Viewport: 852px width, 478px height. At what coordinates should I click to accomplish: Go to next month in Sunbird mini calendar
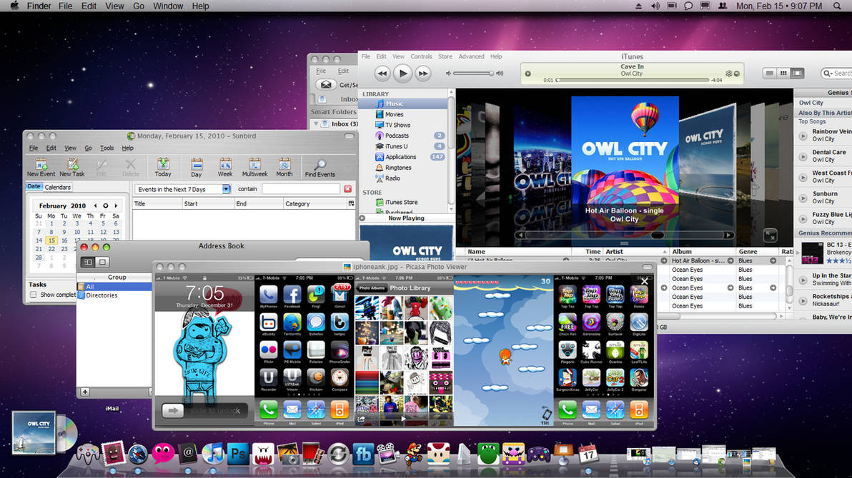[116, 205]
